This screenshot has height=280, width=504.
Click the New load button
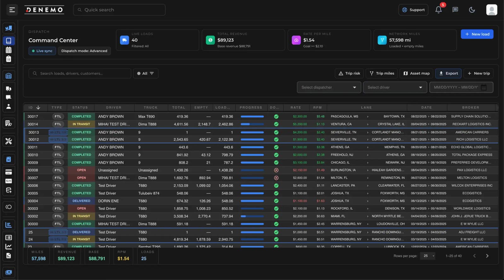pyautogui.click(x=477, y=34)
